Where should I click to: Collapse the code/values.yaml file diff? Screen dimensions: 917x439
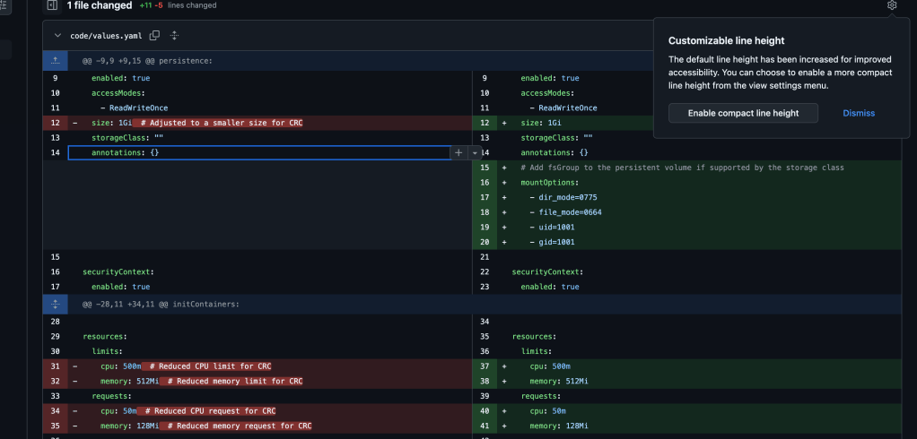tap(57, 36)
